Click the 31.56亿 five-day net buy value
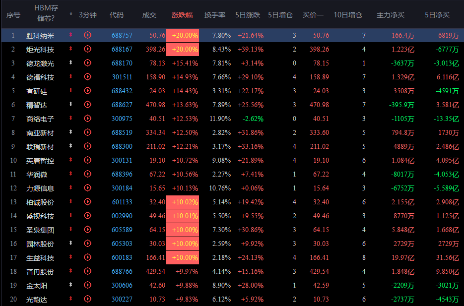The image size is (464, 306). coord(448,258)
